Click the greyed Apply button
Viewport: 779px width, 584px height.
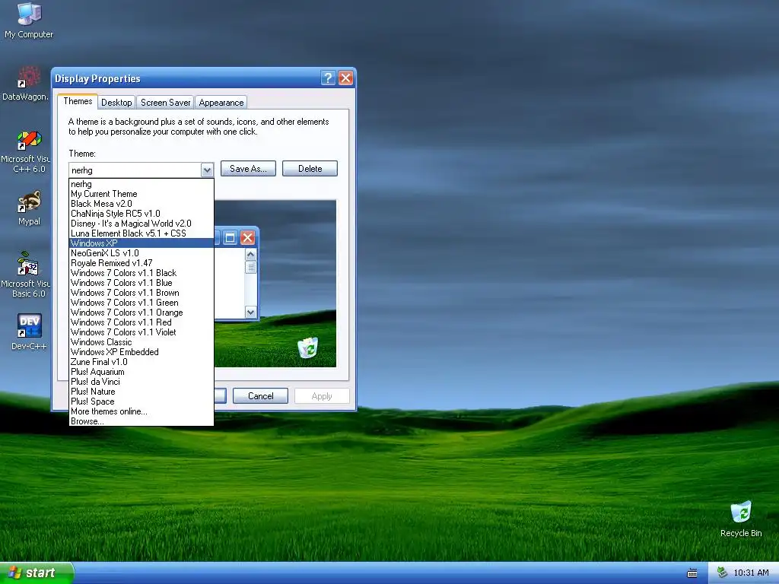(x=322, y=395)
